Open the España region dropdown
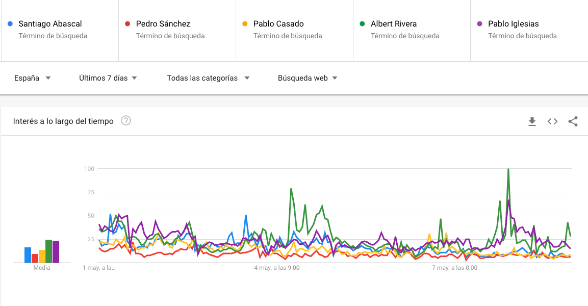 click(33, 78)
